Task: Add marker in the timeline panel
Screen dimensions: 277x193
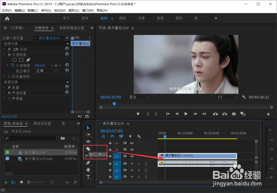Action: pos(130,136)
